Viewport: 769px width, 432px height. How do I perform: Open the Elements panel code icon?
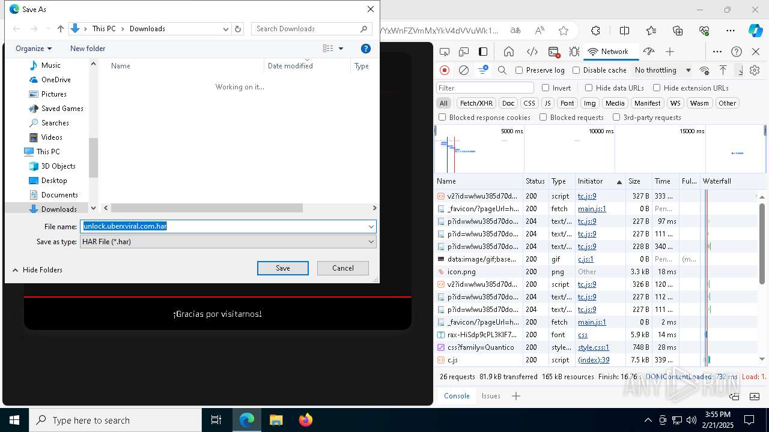tap(532, 52)
